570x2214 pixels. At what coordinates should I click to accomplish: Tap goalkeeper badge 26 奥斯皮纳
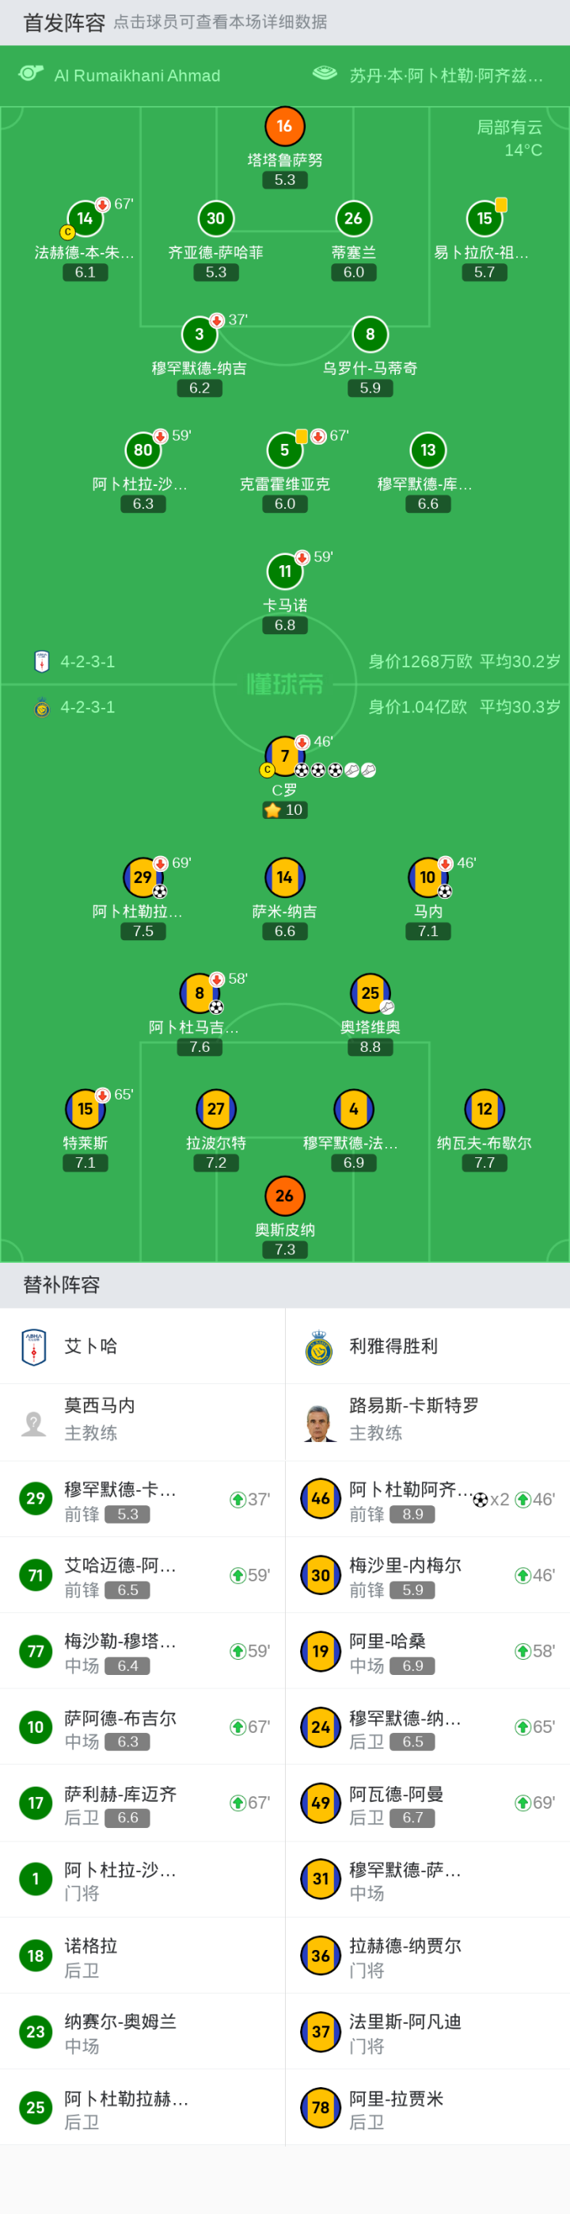pos(284,1195)
